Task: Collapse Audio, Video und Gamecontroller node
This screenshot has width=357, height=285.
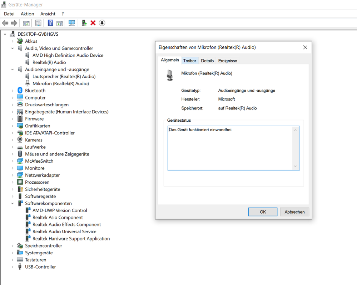Action: pos(13,48)
